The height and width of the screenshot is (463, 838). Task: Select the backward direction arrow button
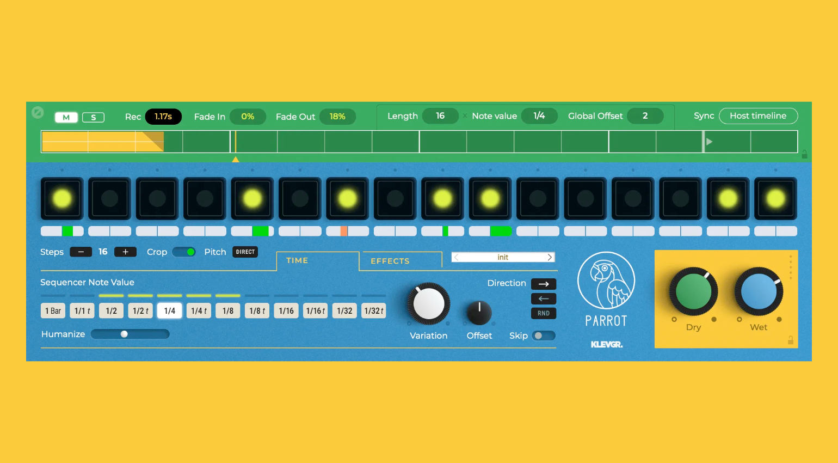(x=543, y=298)
